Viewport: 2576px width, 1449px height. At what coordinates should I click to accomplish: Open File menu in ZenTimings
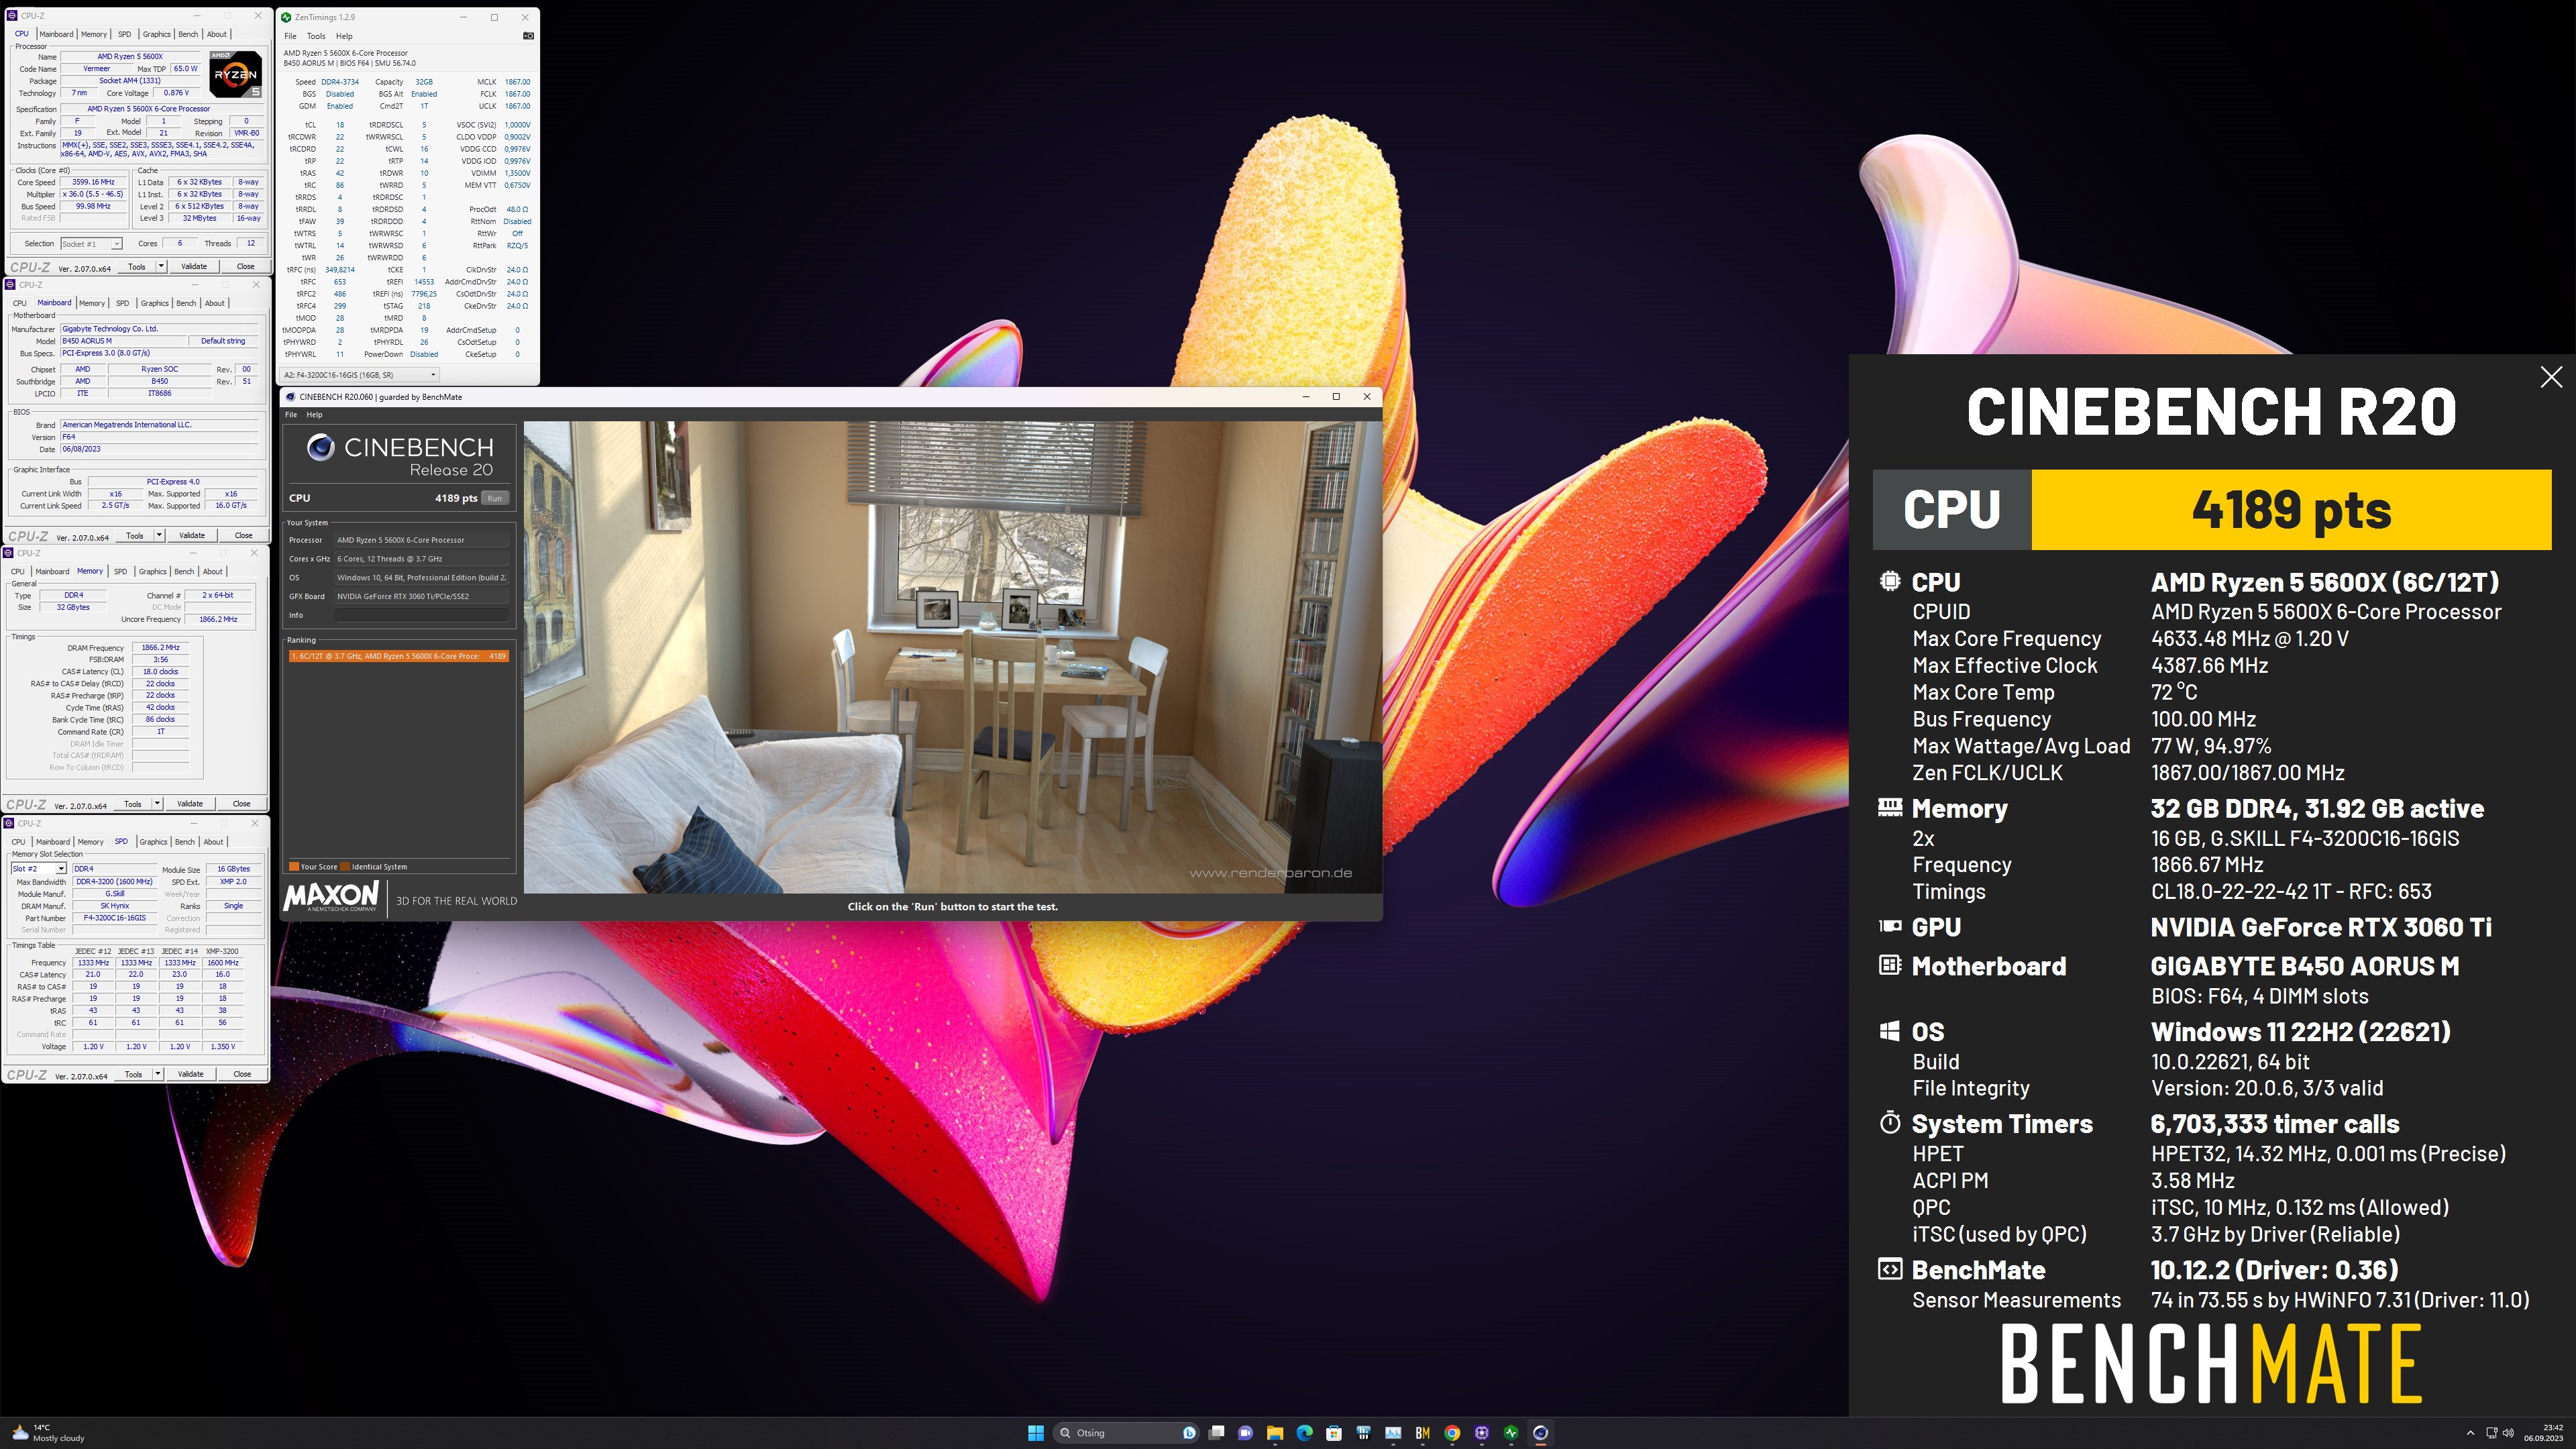290,36
